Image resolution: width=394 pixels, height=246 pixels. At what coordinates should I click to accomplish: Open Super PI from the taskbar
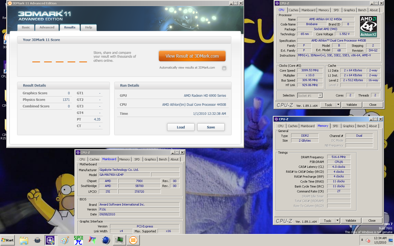[79, 240]
